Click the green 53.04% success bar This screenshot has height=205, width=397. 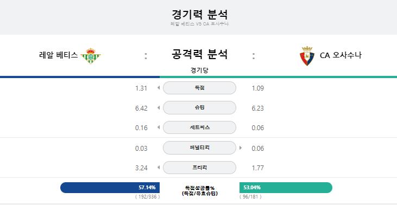pyautogui.click(x=286, y=188)
